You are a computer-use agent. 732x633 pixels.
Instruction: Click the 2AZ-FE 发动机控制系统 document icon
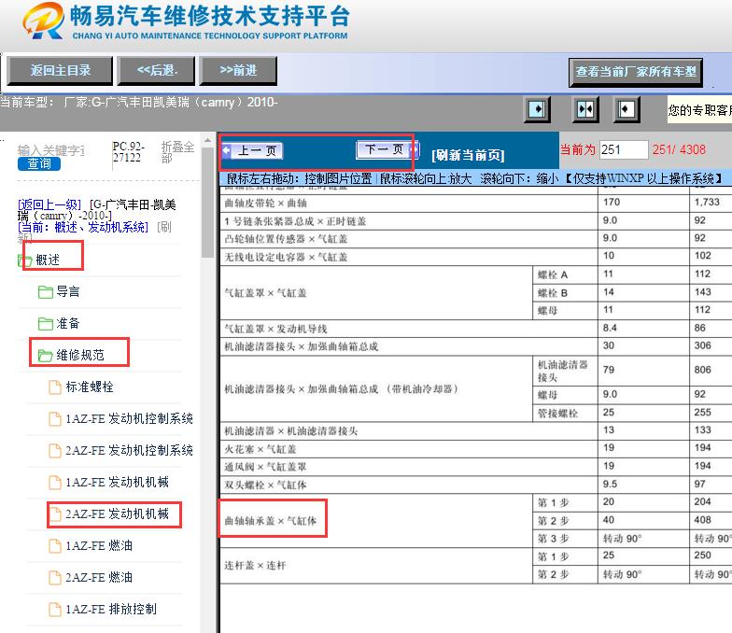pos(55,450)
